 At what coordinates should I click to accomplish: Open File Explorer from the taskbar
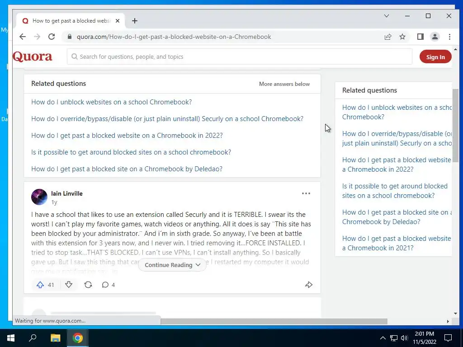(x=55, y=338)
